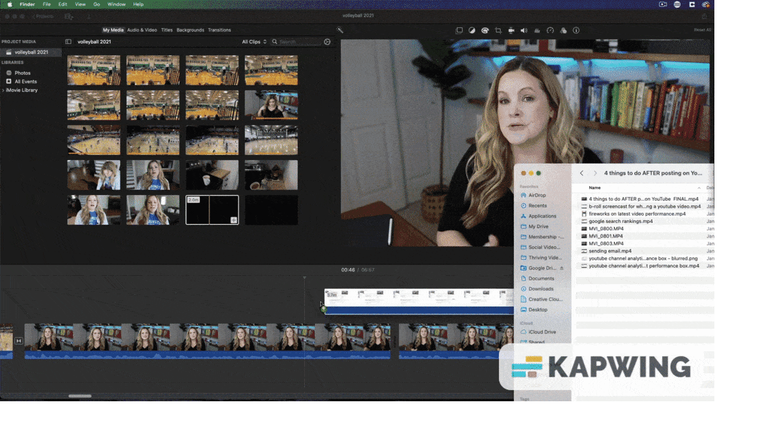Select volleyball 2021 under Project Media

pyautogui.click(x=31, y=52)
